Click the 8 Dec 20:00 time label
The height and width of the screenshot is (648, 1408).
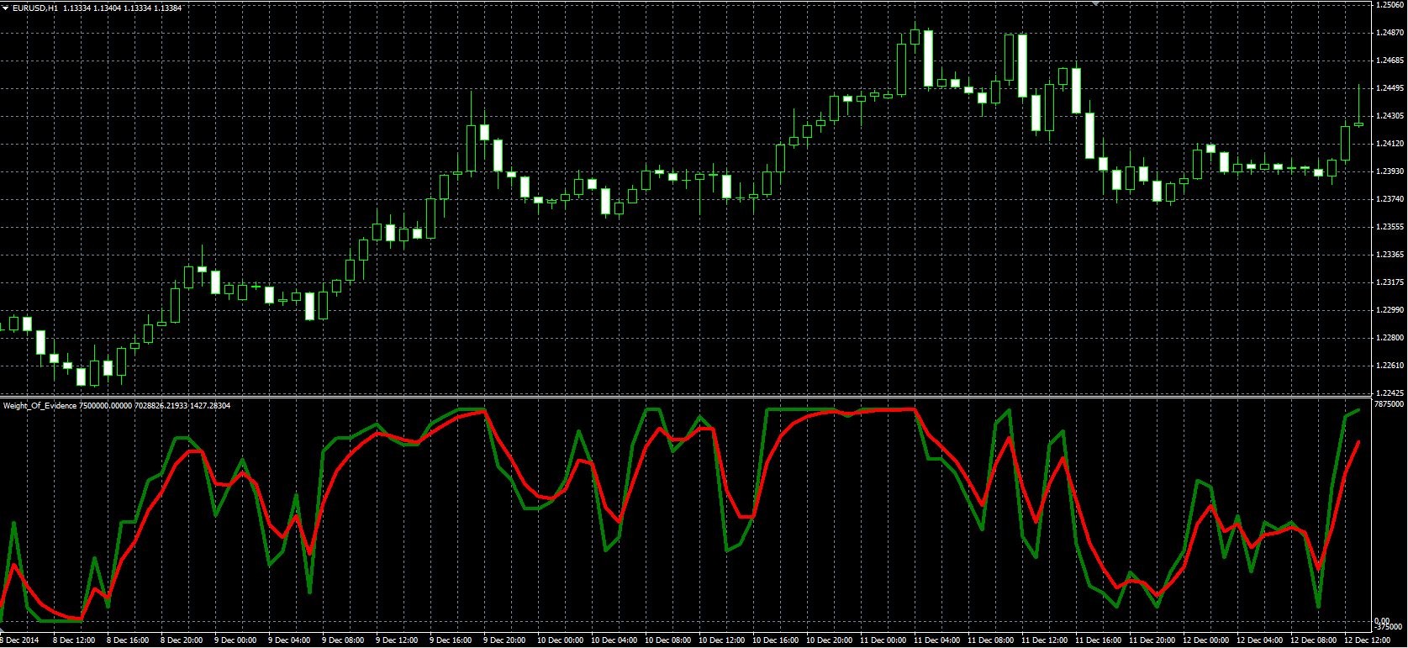182,640
